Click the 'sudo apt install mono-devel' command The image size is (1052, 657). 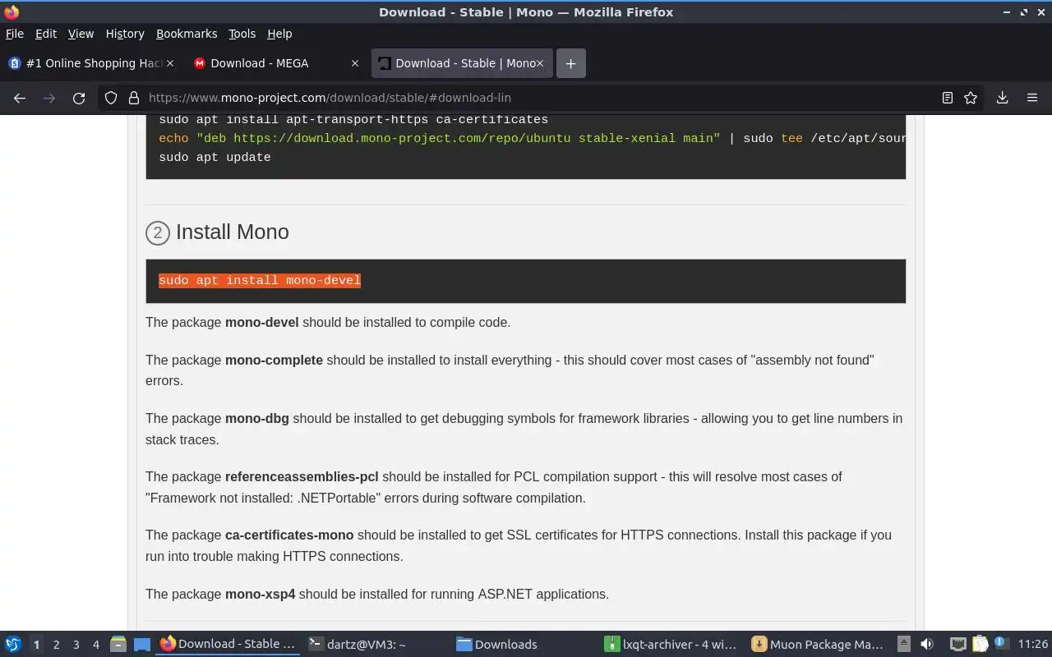point(260,281)
